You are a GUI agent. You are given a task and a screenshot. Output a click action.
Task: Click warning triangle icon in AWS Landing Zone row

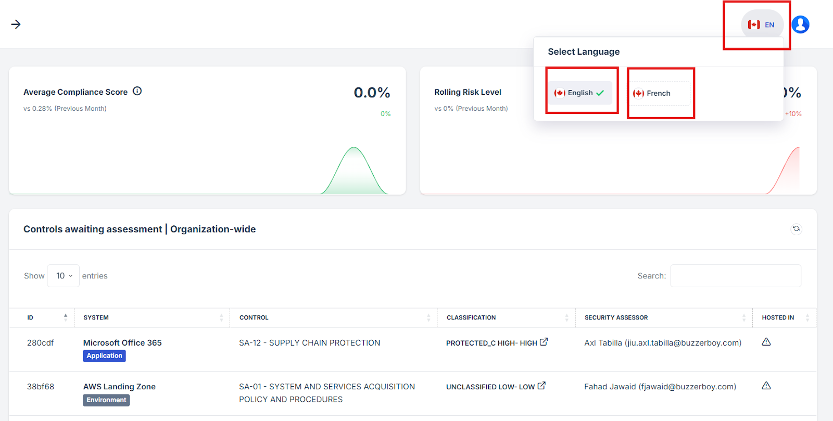[x=766, y=386]
